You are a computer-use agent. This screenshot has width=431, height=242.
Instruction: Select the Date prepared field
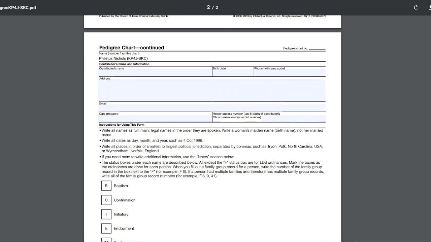[x=155, y=117]
